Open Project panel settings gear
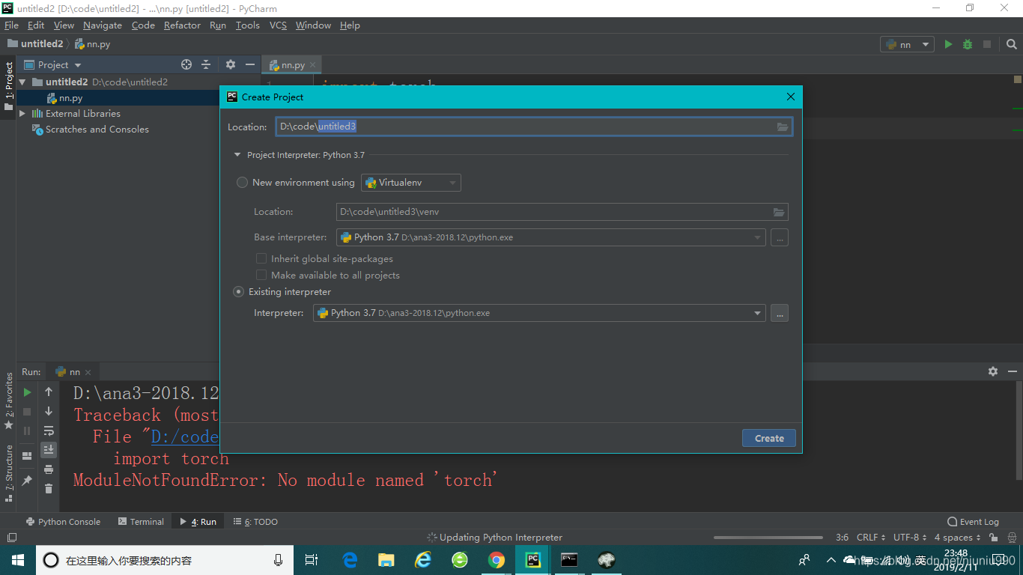 (231, 64)
